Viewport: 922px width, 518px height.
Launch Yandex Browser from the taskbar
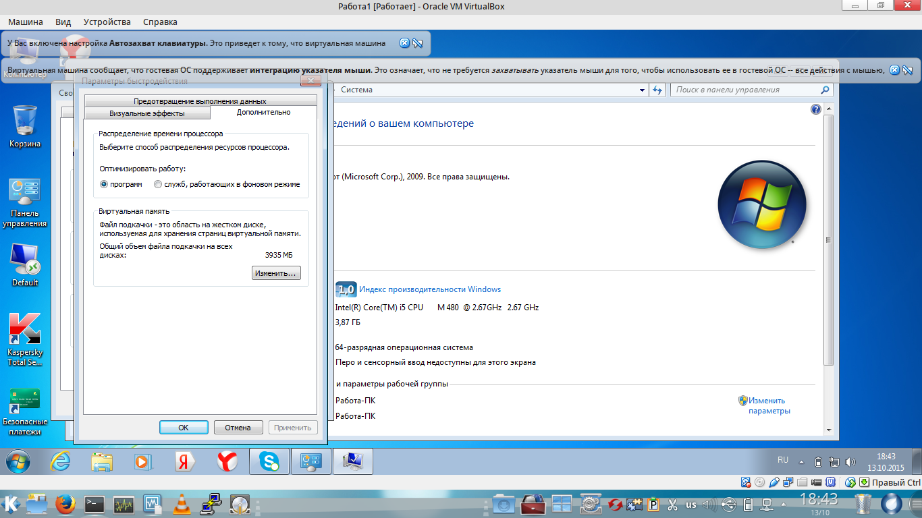[x=227, y=461]
